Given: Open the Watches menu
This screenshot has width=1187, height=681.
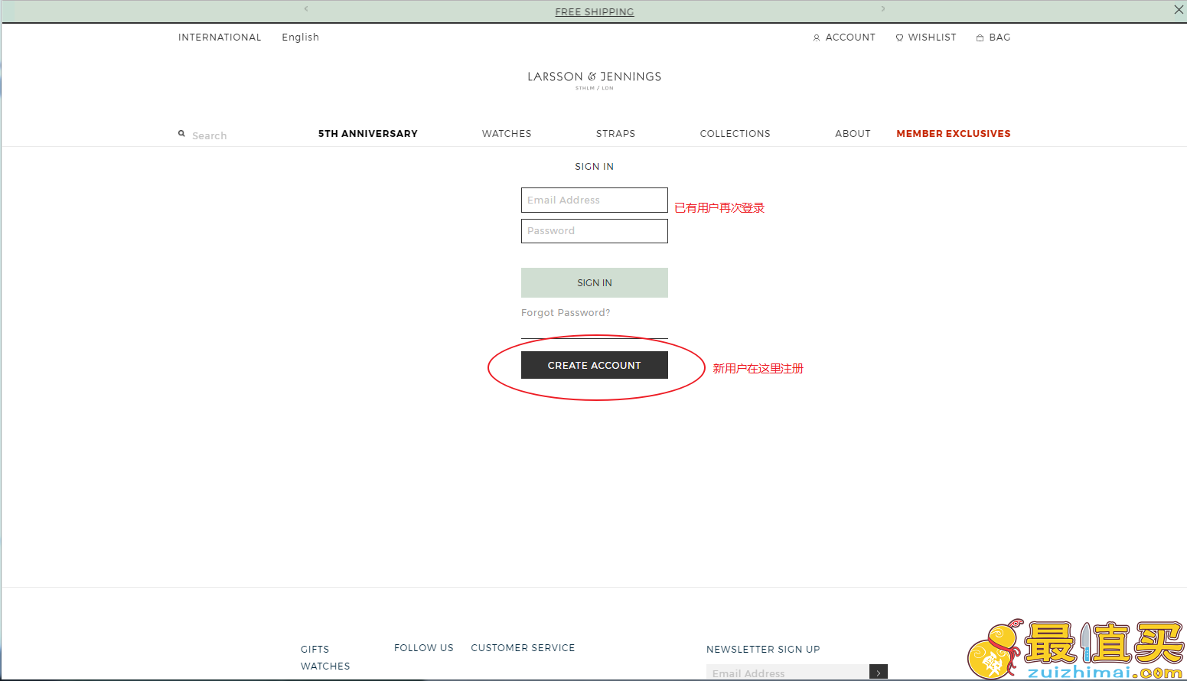Looking at the screenshot, I should click(507, 134).
